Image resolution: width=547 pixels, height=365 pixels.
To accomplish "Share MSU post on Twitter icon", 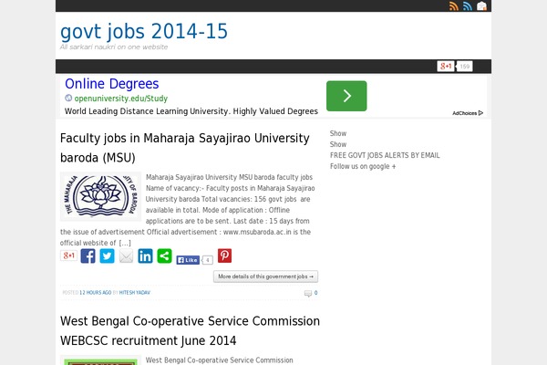I will (x=107, y=256).
